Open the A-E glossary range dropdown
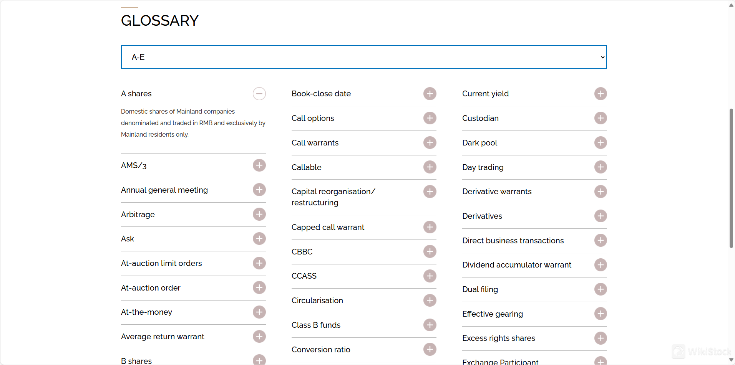735x365 pixels. [363, 57]
